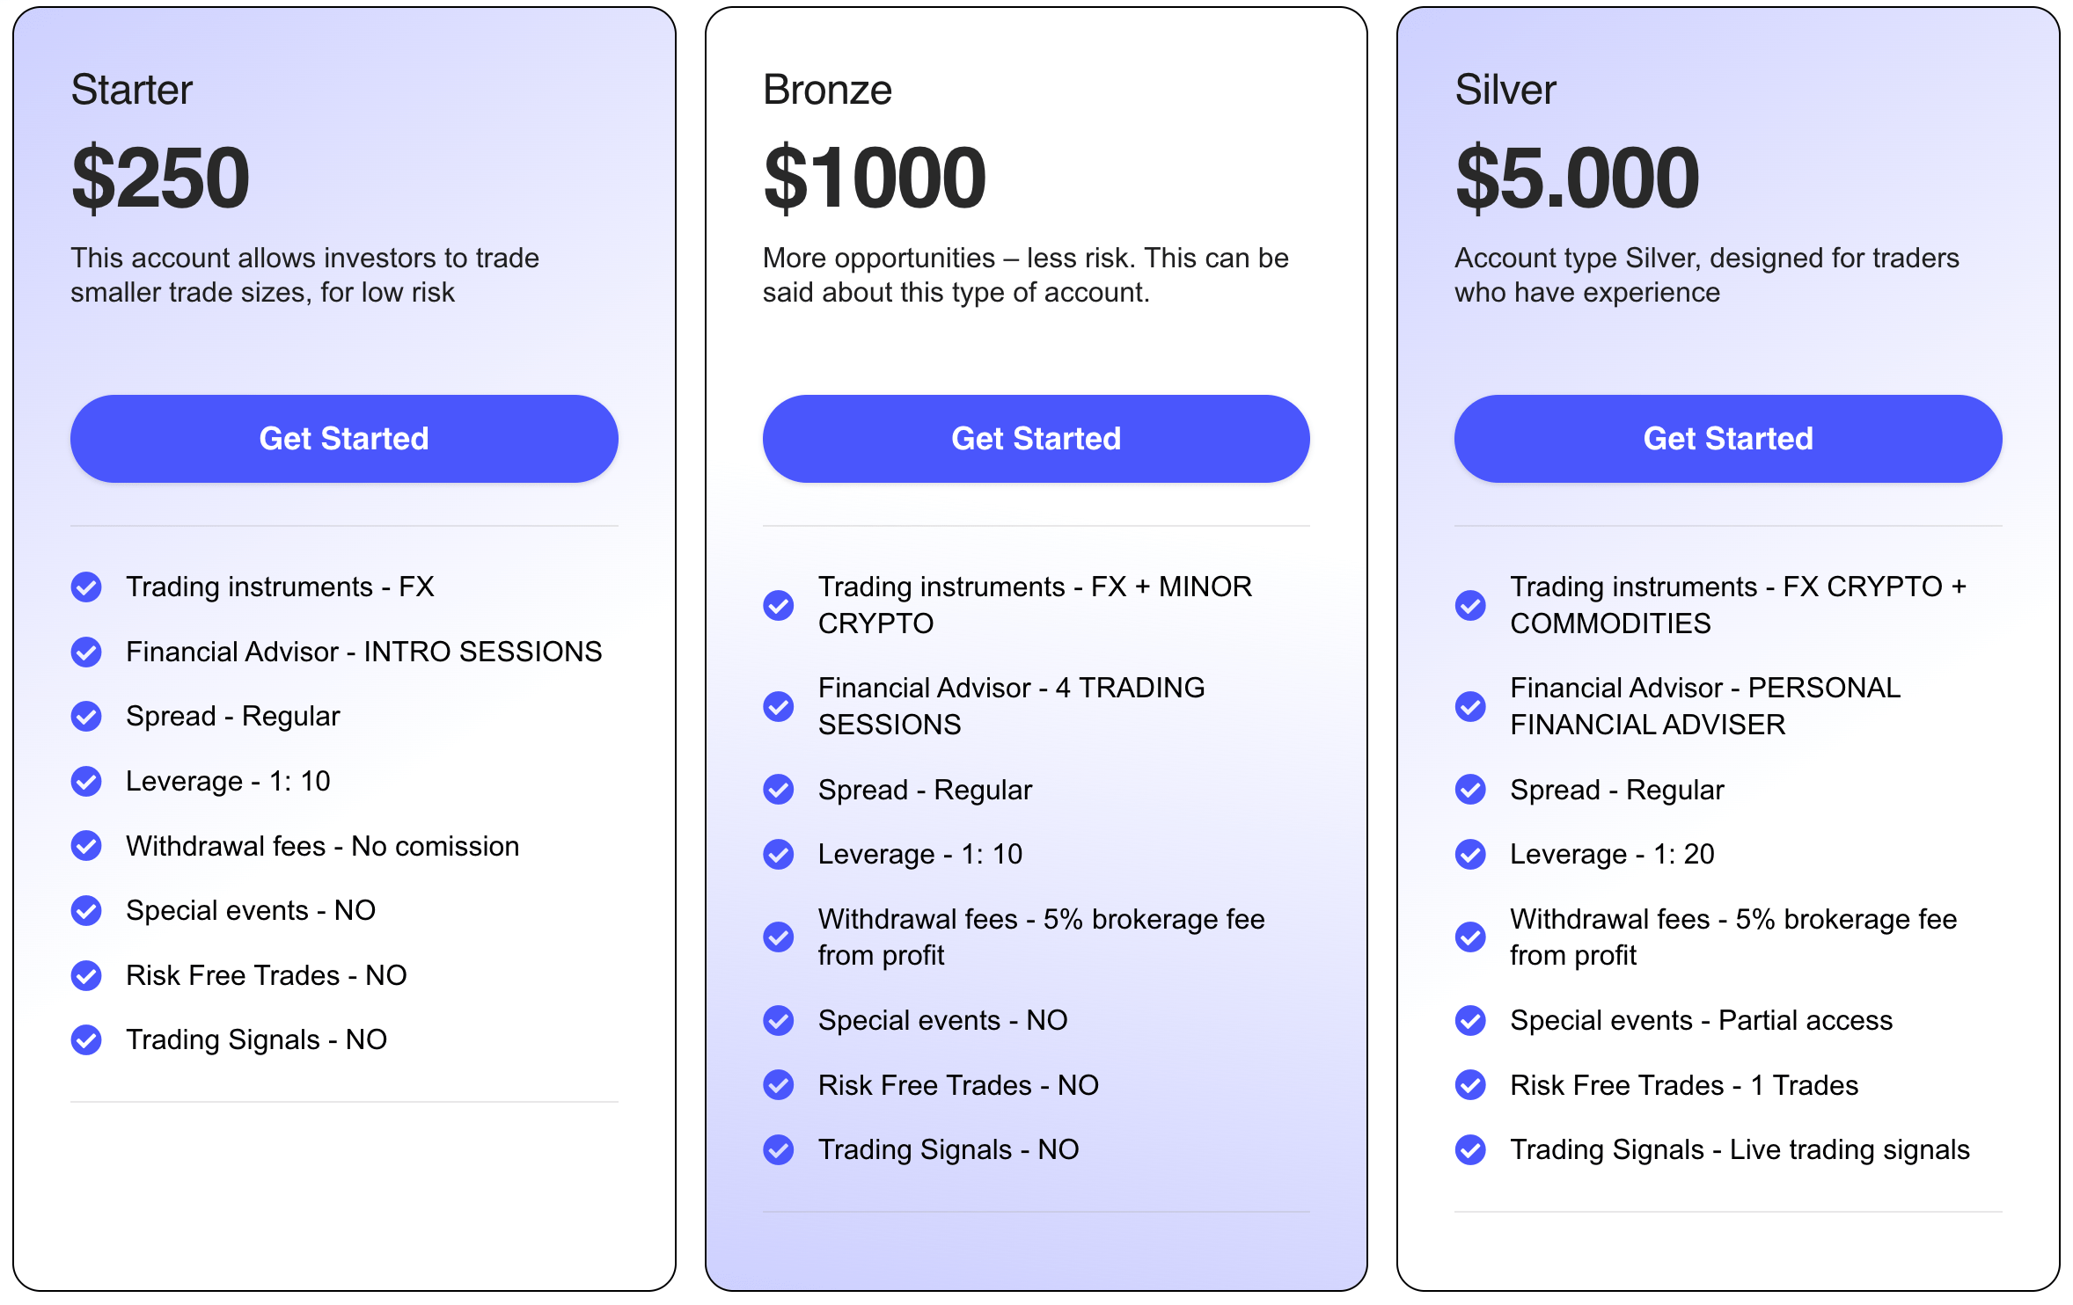The image size is (2073, 1305).
Task: Click checkmark next to Financial Advisor - 4 TRADING SESSIONS
Action: (x=779, y=706)
